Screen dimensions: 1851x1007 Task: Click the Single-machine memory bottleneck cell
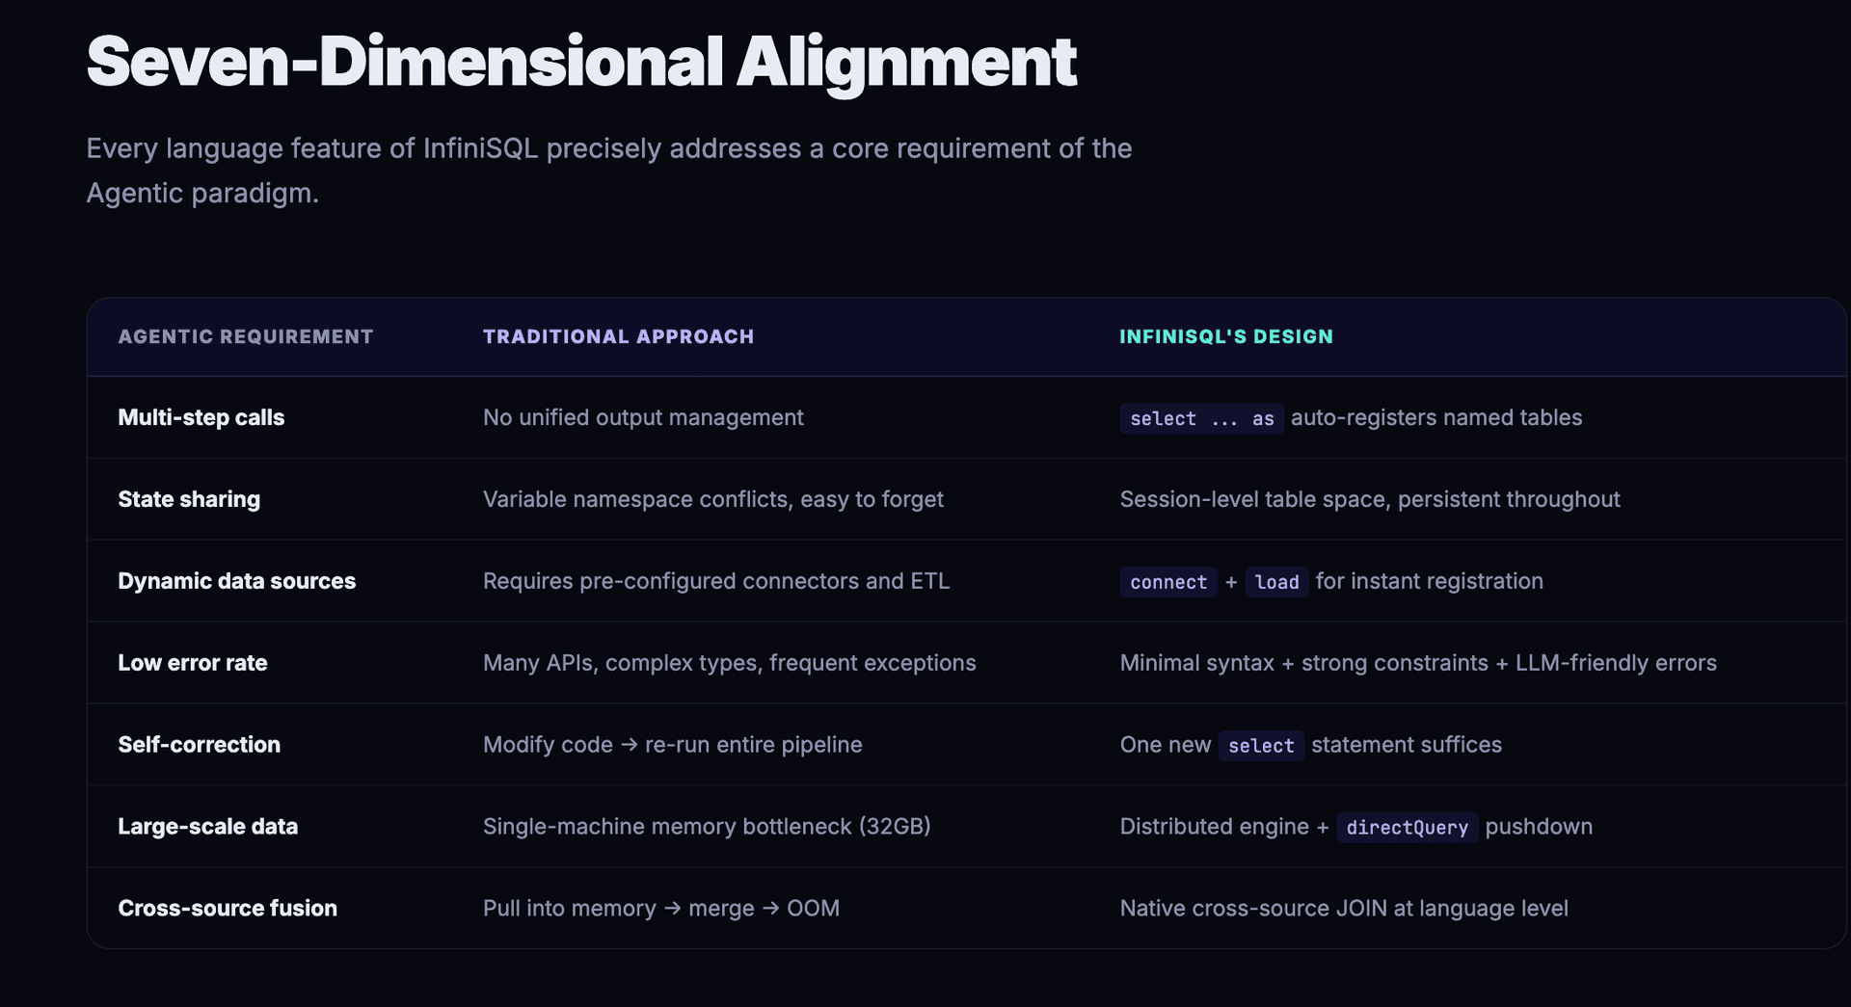click(x=707, y=826)
